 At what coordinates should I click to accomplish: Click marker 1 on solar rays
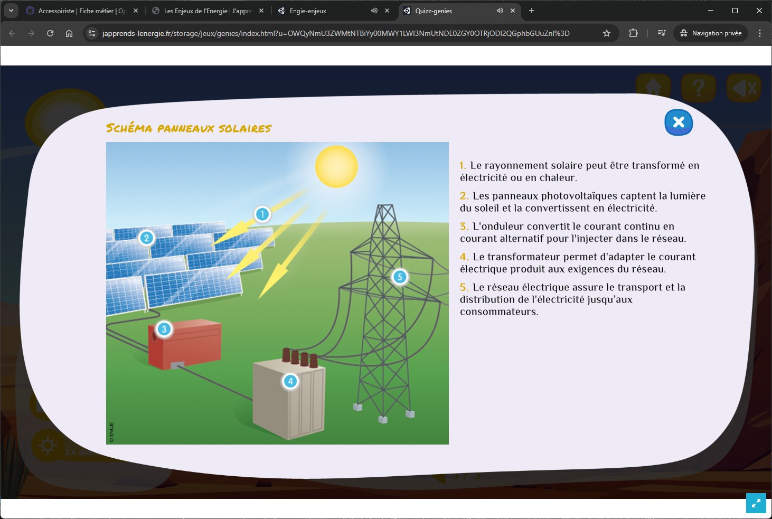pos(262,214)
